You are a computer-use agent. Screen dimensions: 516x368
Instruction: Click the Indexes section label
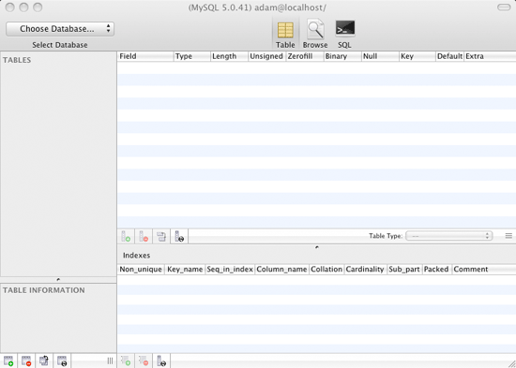click(137, 256)
